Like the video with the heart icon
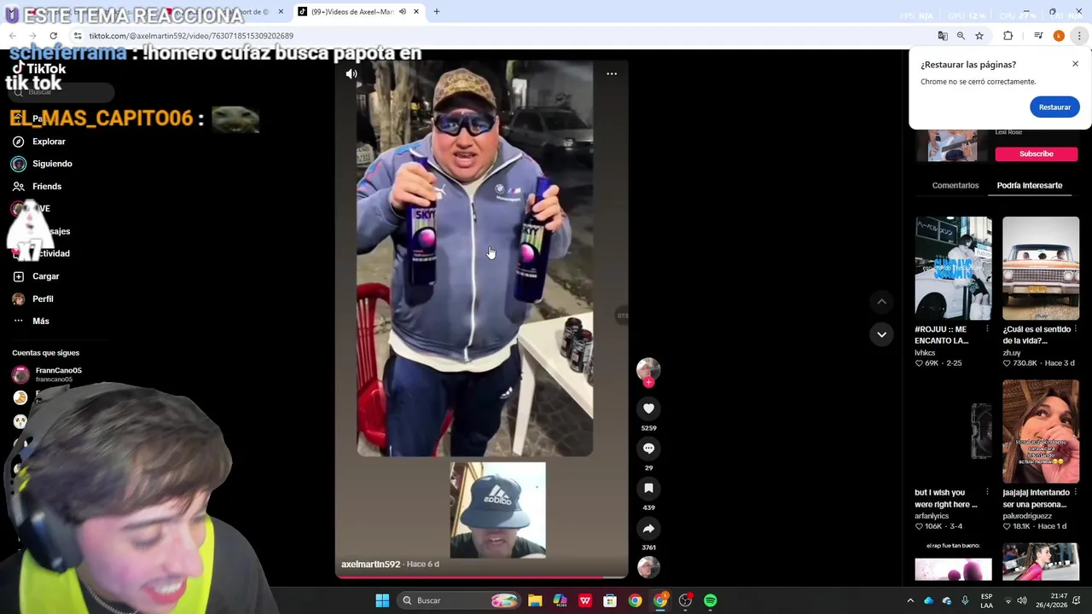 pyautogui.click(x=648, y=408)
